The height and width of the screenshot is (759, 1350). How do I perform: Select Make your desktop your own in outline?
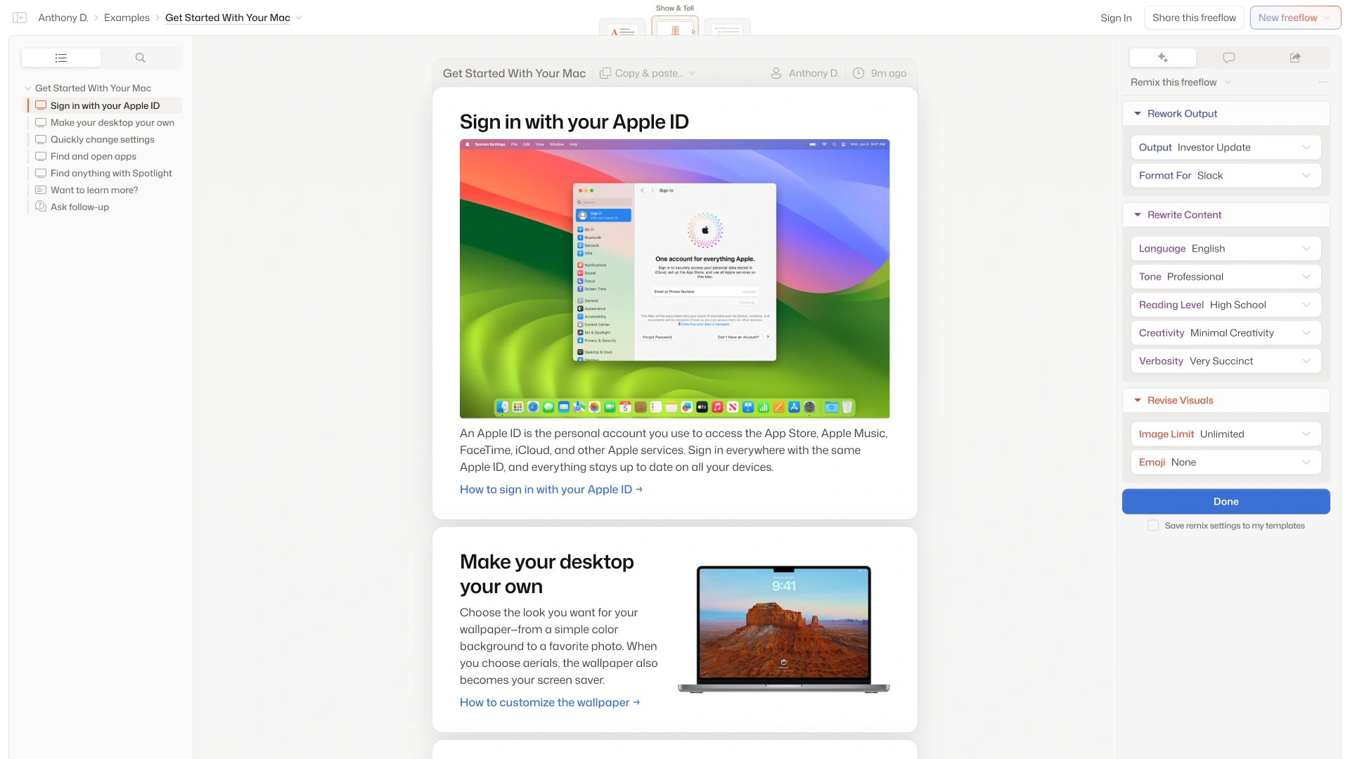coord(112,122)
